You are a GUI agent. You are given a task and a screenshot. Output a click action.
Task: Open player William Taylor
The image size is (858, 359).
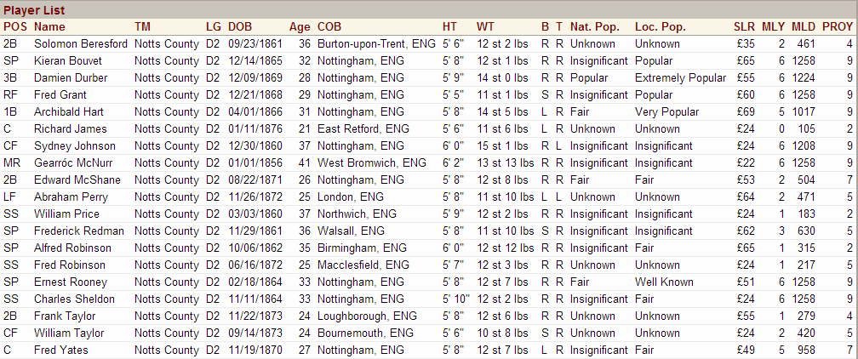coord(68,333)
